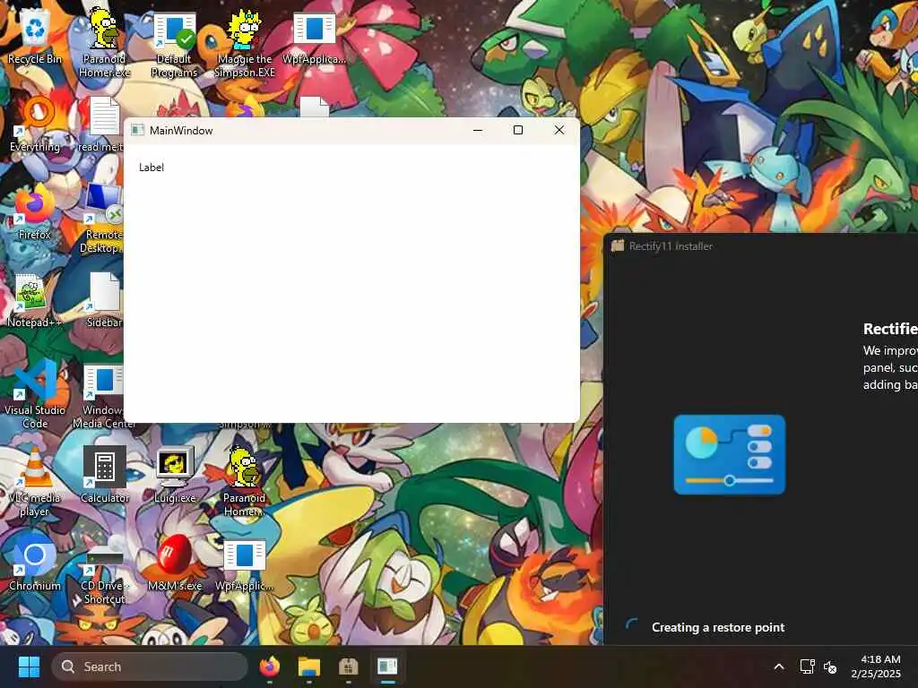
Task: Select the Visual Studio Code shortcut
Action: tap(35, 394)
